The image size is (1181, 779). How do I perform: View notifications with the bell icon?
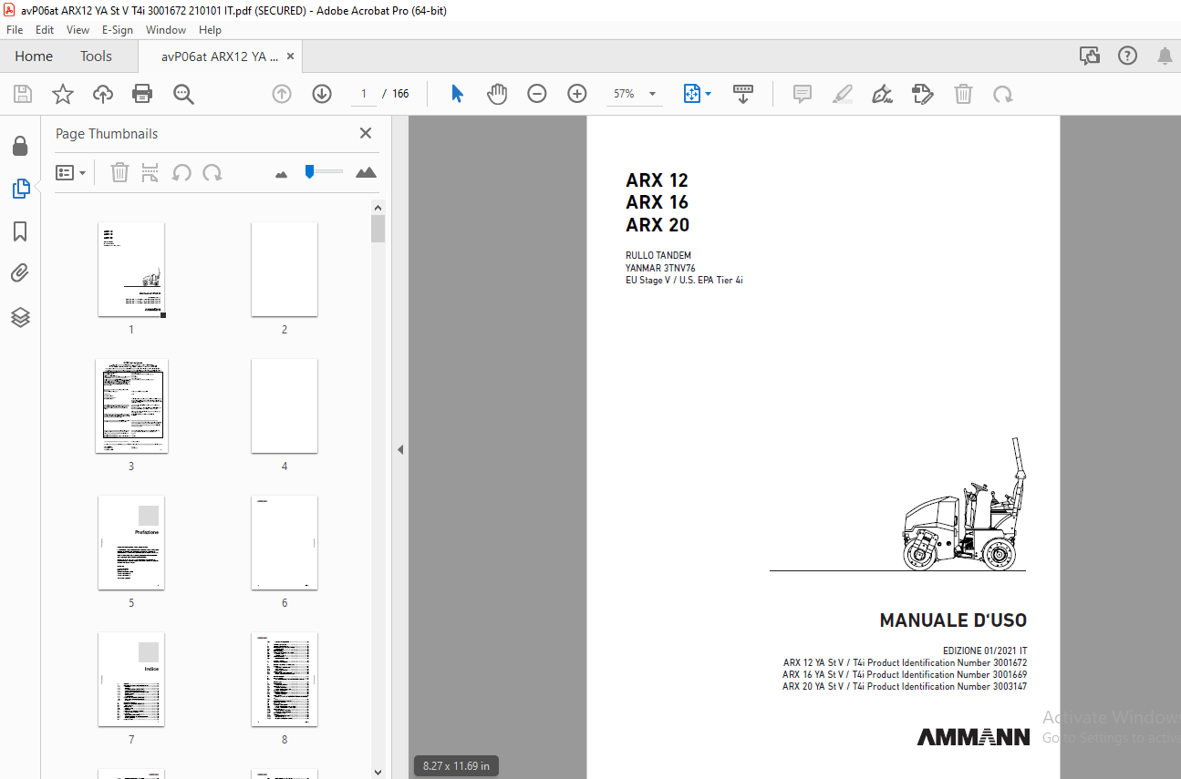[x=1165, y=56]
